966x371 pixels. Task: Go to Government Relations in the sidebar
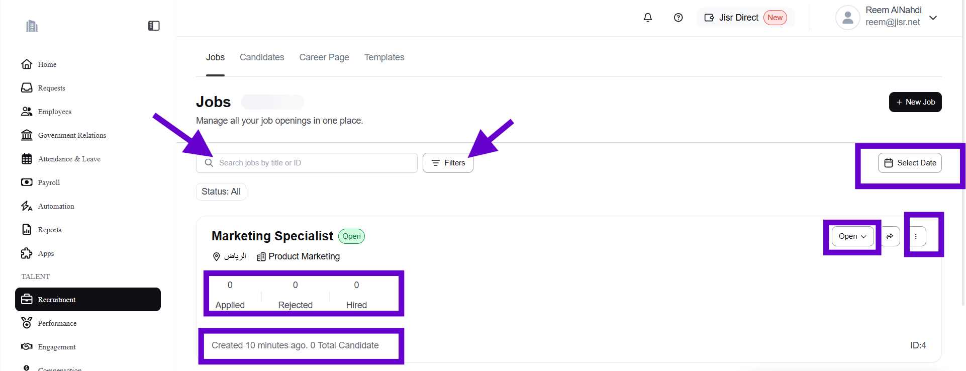(x=71, y=135)
